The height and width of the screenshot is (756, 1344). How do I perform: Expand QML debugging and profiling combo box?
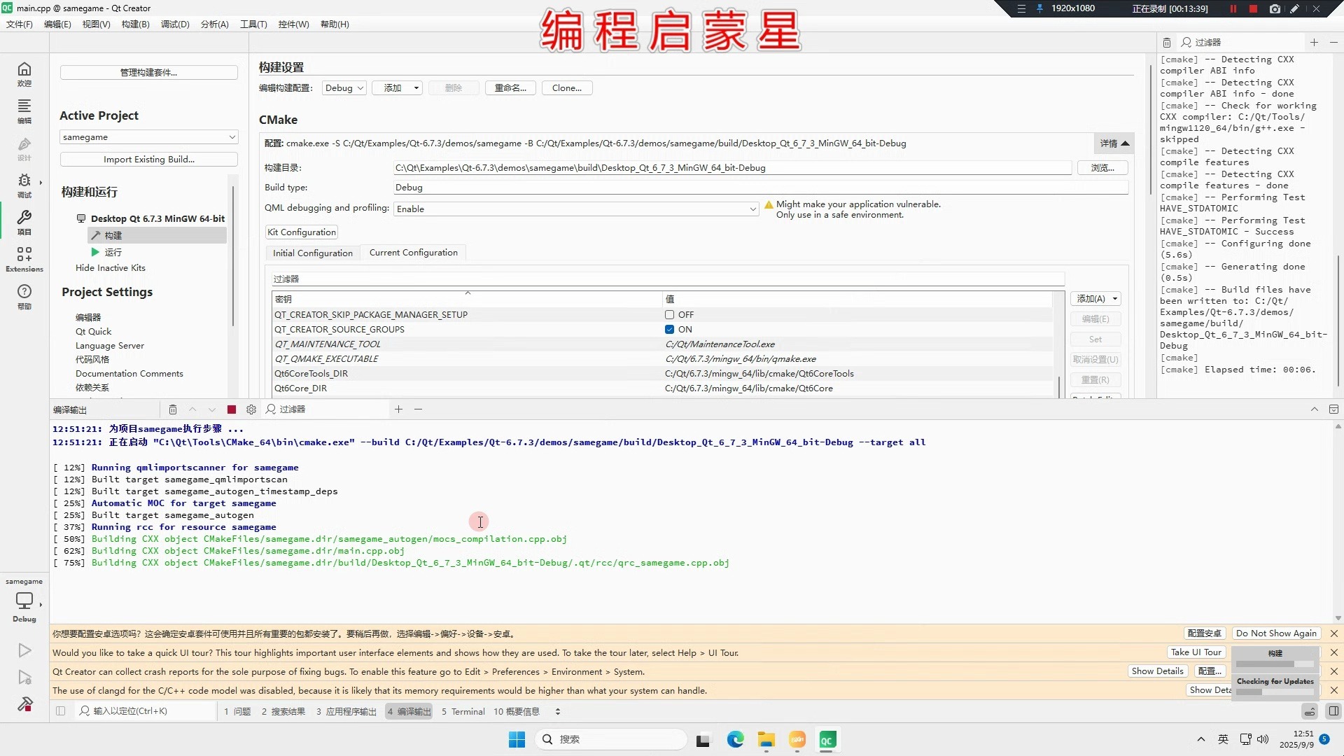coord(575,209)
